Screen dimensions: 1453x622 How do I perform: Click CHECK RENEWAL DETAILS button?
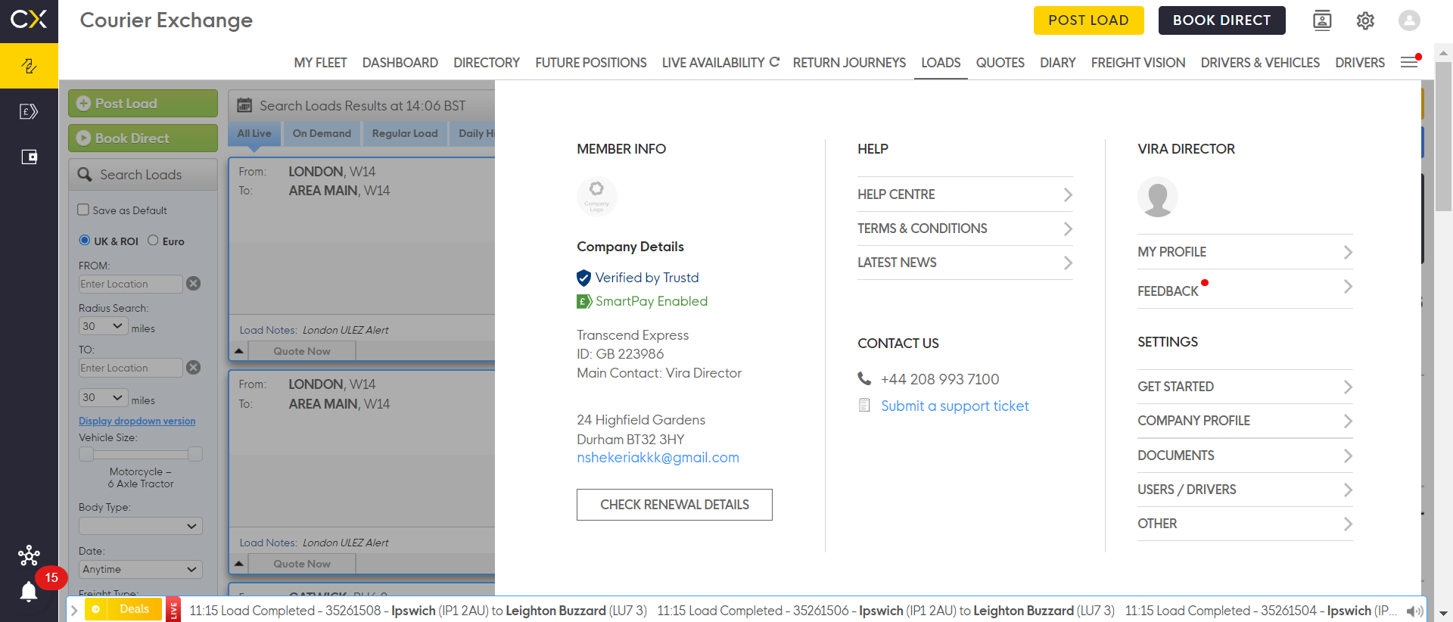coord(674,505)
